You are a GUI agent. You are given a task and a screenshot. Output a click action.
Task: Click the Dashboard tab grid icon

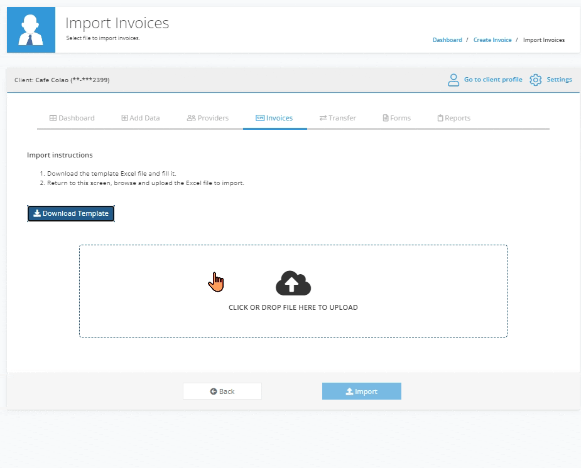(x=53, y=118)
